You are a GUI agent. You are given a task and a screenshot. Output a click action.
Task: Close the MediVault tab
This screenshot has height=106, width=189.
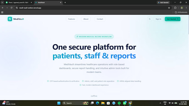click(x=61, y=2)
